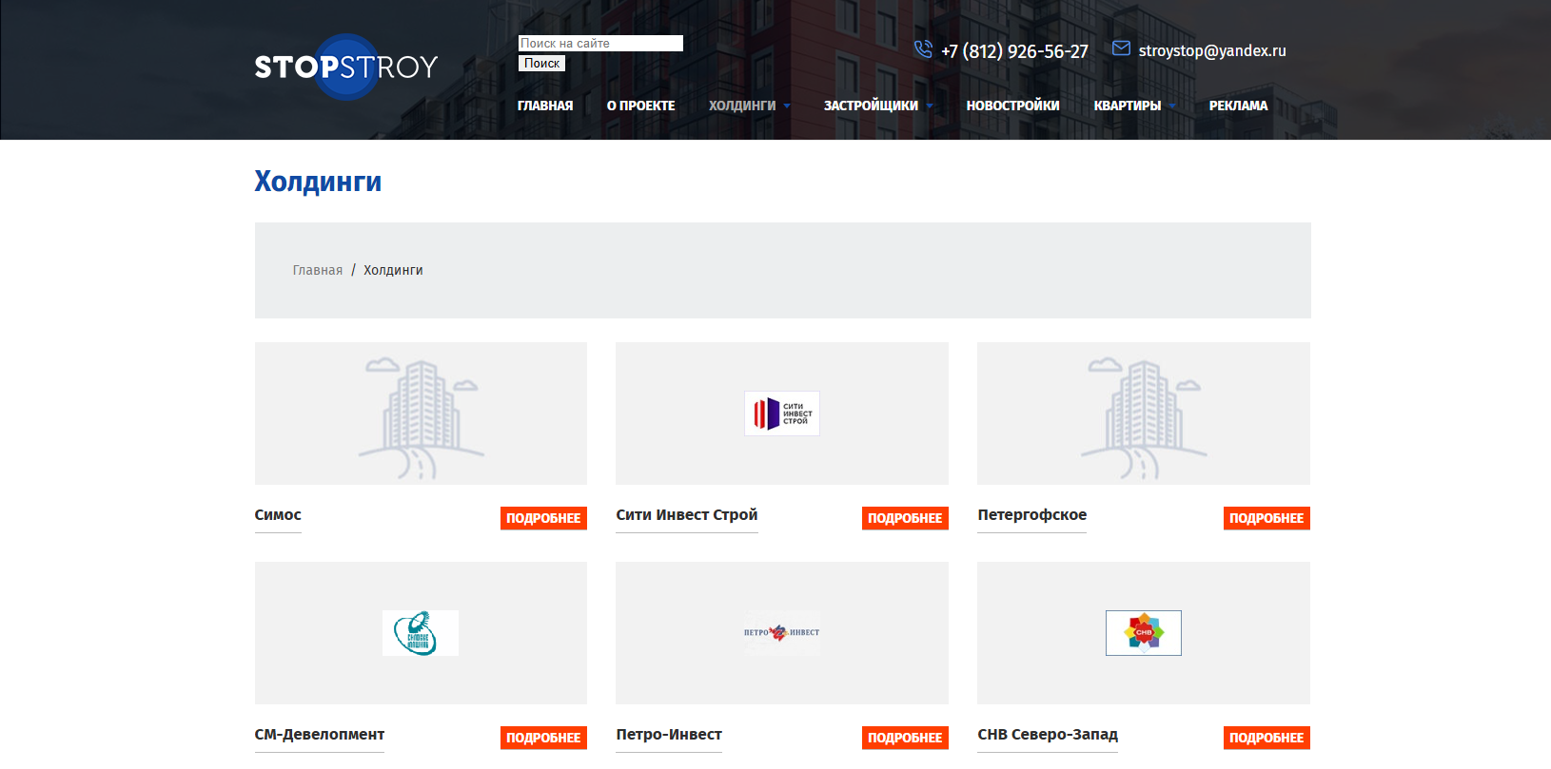Open the СНВ Северо-Запад title link
Image resolution: width=1551 pixels, height=769 pixels.
point(1048,735)
